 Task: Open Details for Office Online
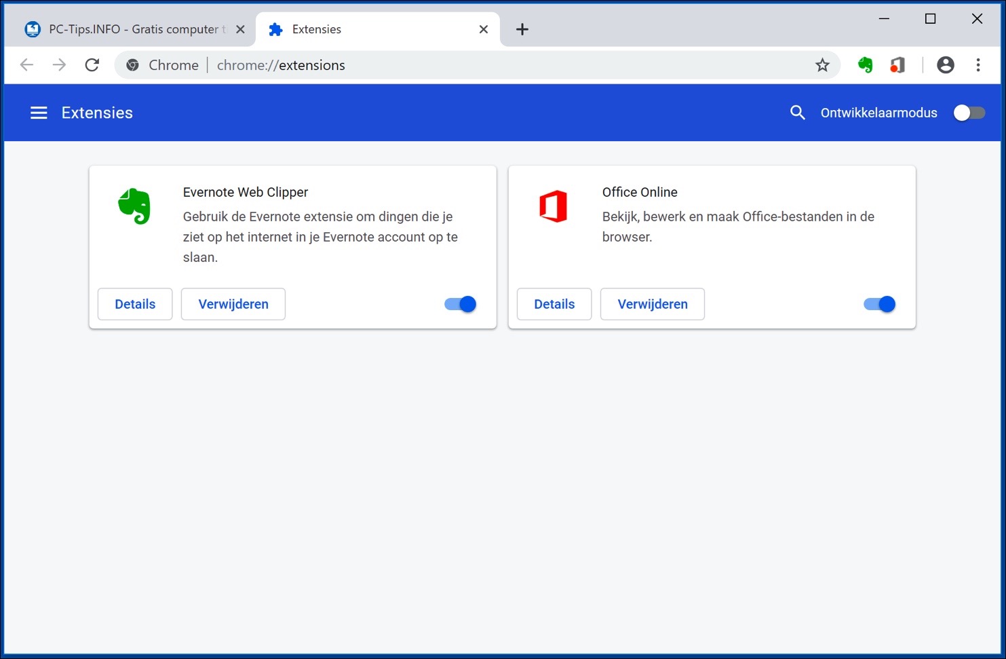[554, 304]
